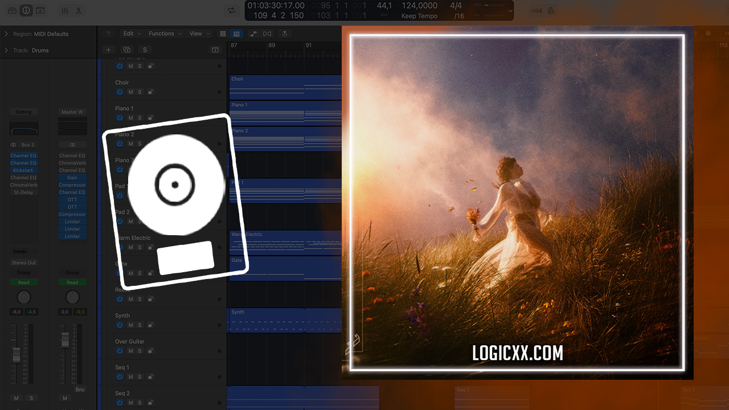729x410 pixels.
Task: Mute the left channel strip
Action: 17,398
